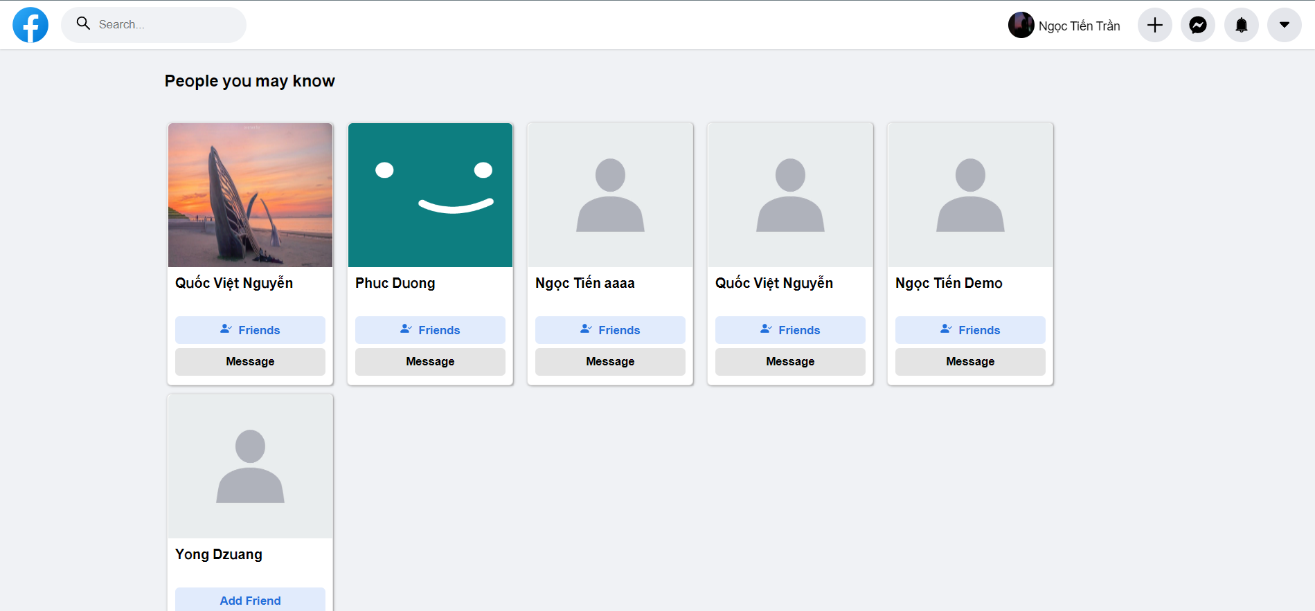
Task: Open Phuc Duong's smiley profile picture
Action: [431, 195]
